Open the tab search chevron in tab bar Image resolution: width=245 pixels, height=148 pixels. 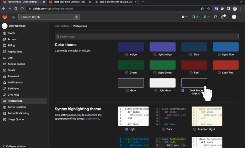tap(241, 2)
